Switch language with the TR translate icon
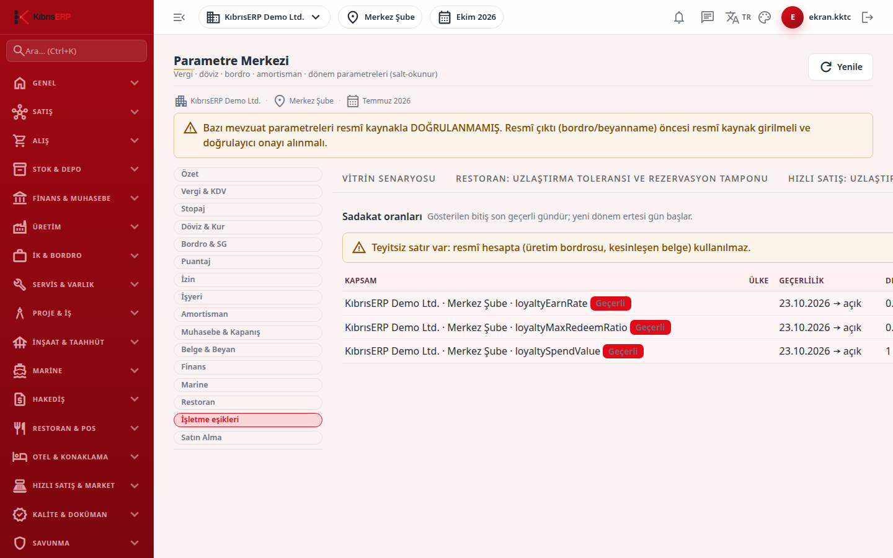Screen dimensions: 893x558 coord(738,17)
